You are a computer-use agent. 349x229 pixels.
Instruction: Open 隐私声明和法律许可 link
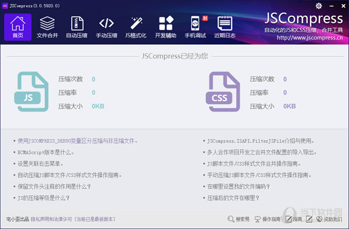tap(51, 219)
